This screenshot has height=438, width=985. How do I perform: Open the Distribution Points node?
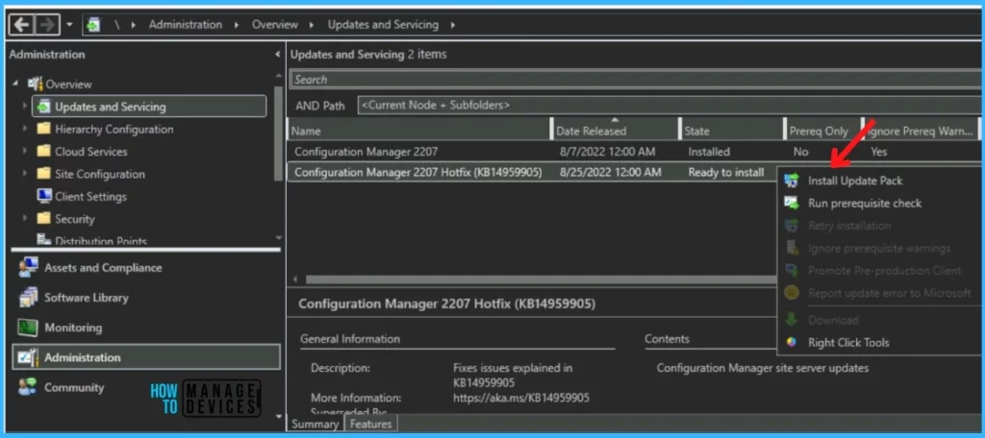[x=100, y=240]
